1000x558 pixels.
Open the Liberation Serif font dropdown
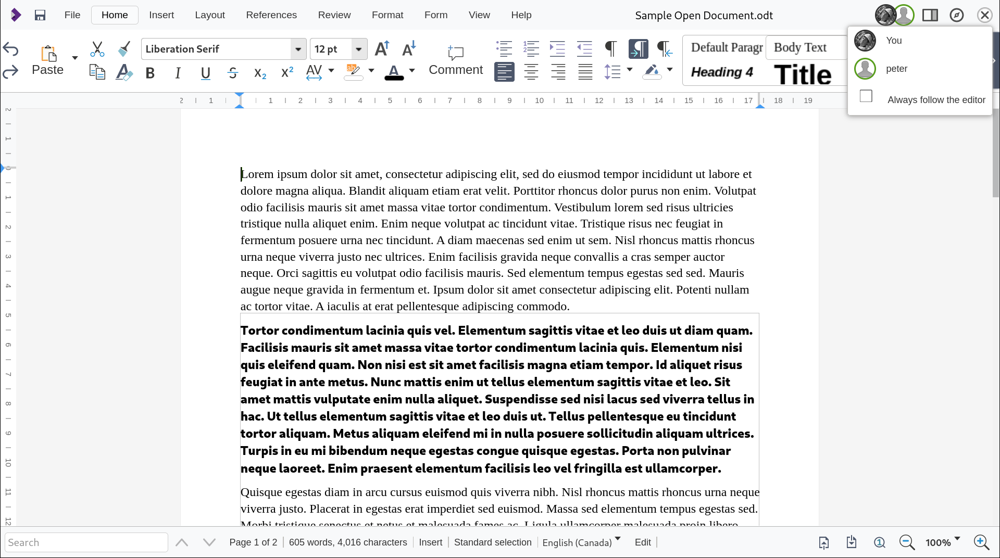point(297,48)
